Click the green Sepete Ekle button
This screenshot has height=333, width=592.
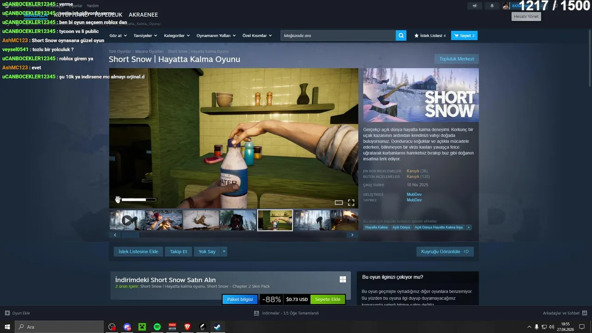pos(327,299)
